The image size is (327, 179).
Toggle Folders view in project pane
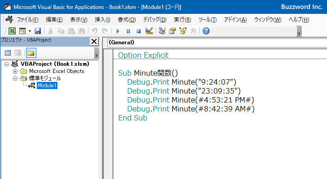pyautogui.click(x=31, y=53)
